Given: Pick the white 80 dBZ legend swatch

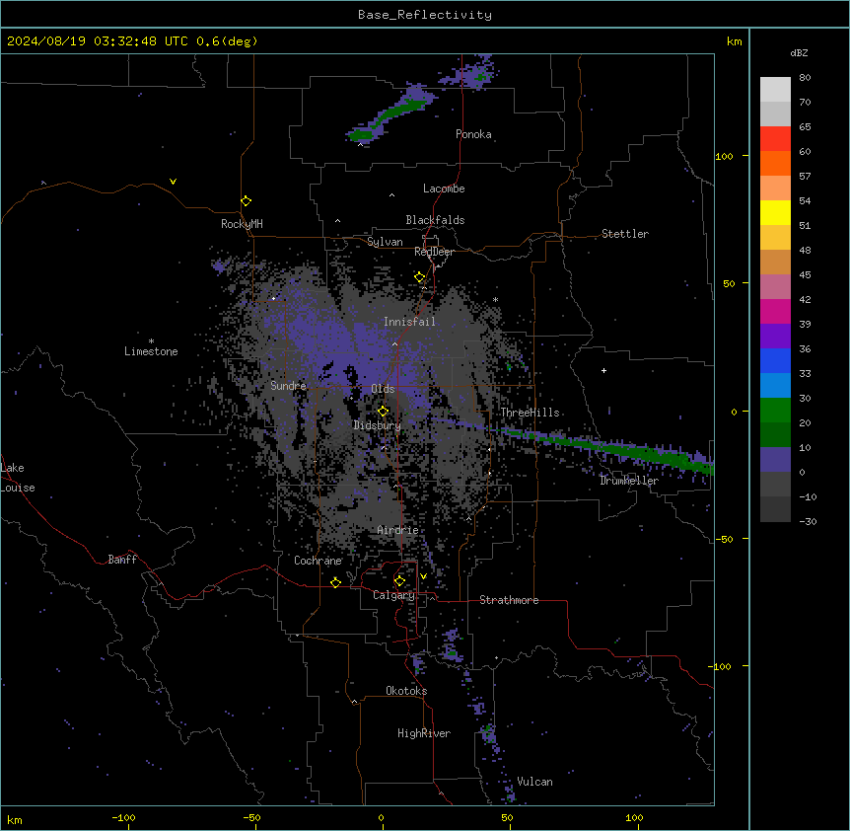Looking at the screenshot, I should [775, 90].
